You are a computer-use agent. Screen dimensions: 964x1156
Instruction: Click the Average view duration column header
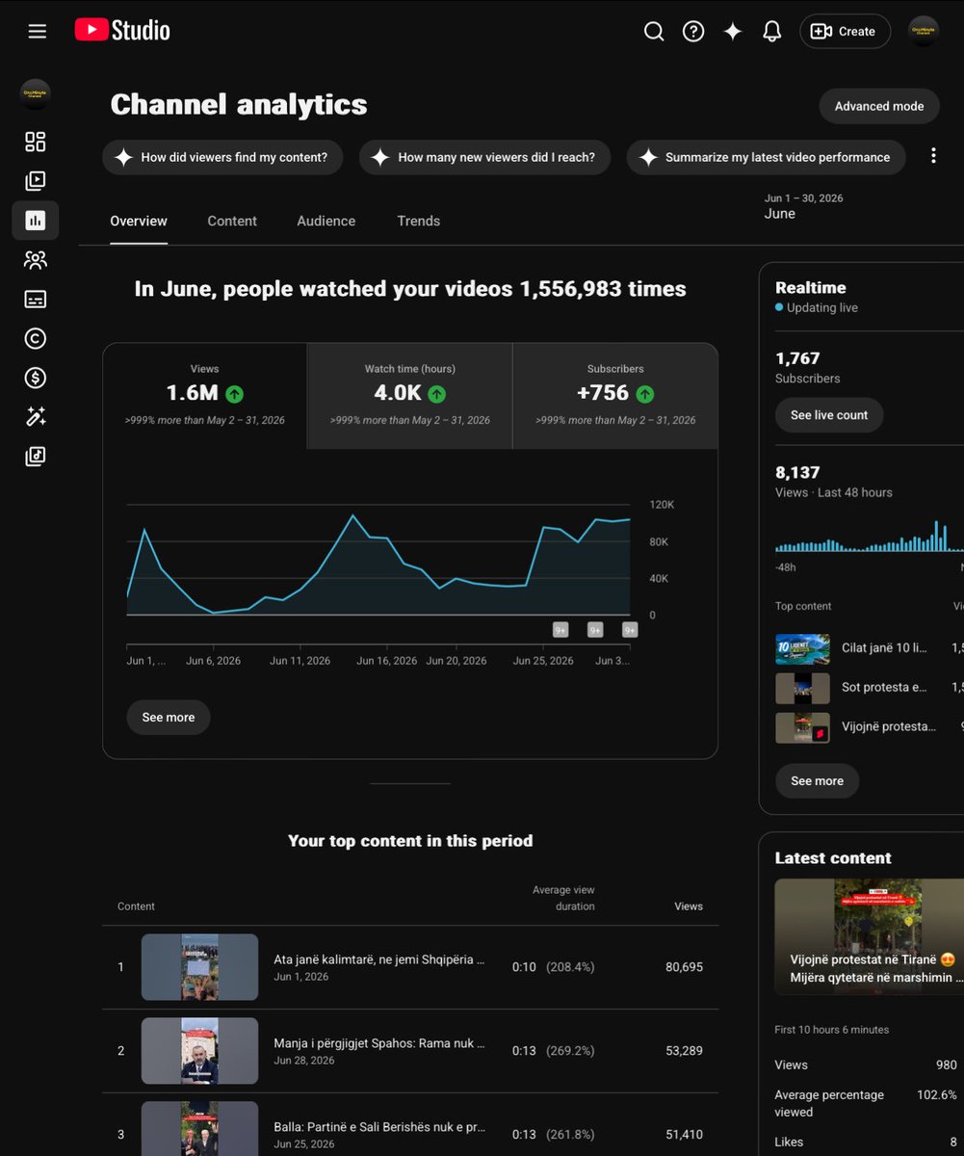(563, 899)
